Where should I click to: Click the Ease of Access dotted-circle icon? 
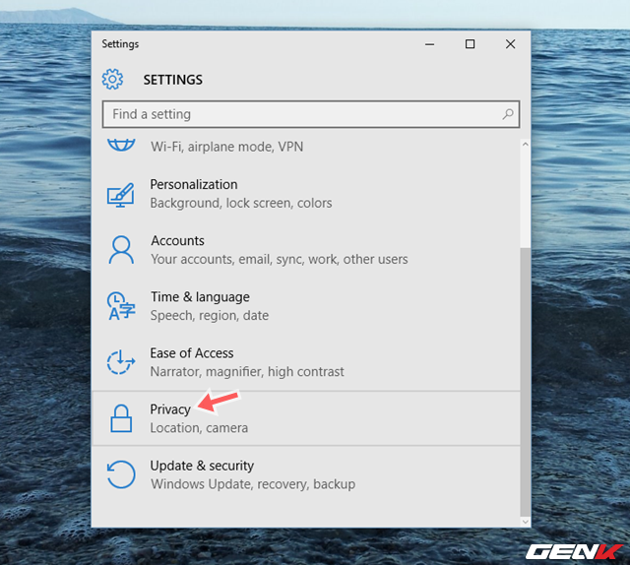(x=120, y=362)
